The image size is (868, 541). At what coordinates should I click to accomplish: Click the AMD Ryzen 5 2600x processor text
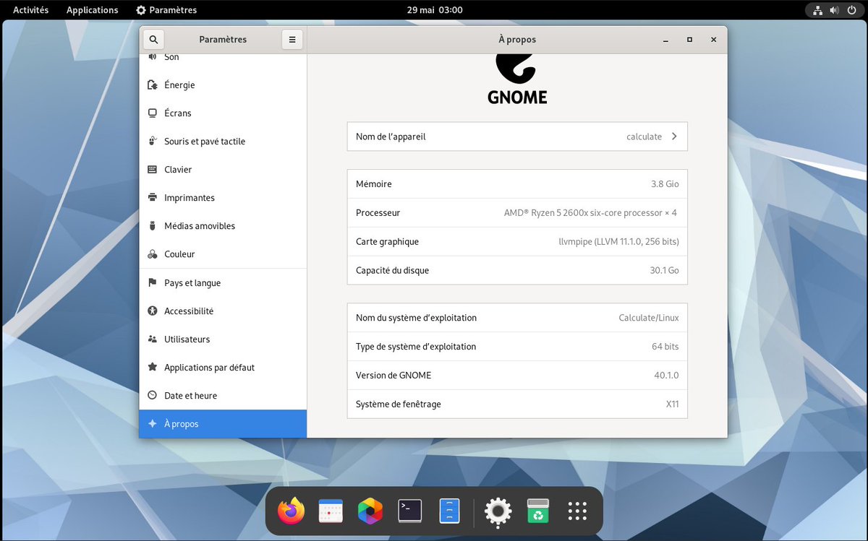[x=590, y=213]
